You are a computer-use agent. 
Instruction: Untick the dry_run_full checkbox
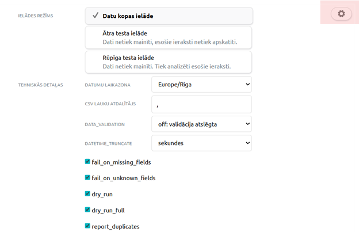(x=87, y=210)
